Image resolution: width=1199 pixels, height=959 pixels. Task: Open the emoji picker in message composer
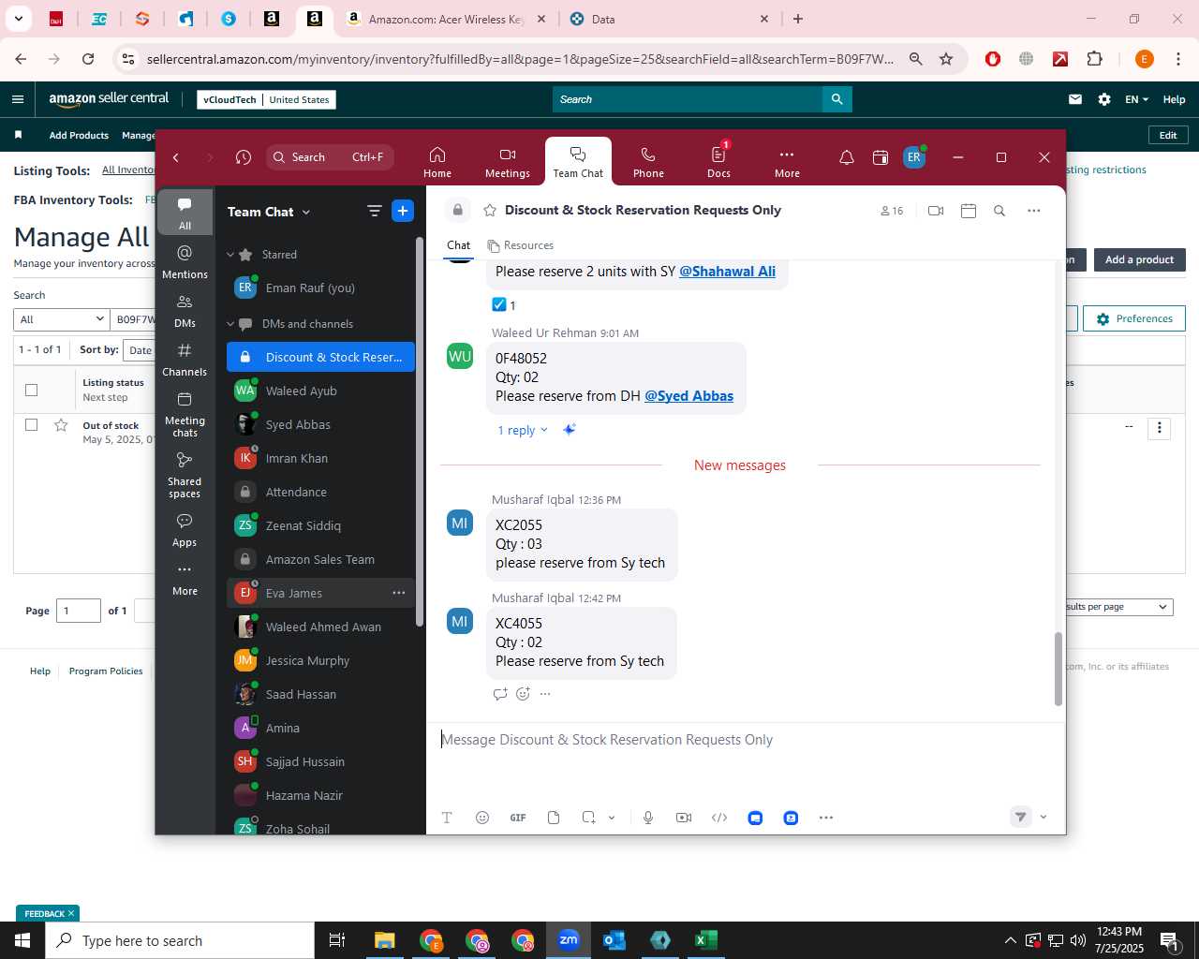click(482, 818)
